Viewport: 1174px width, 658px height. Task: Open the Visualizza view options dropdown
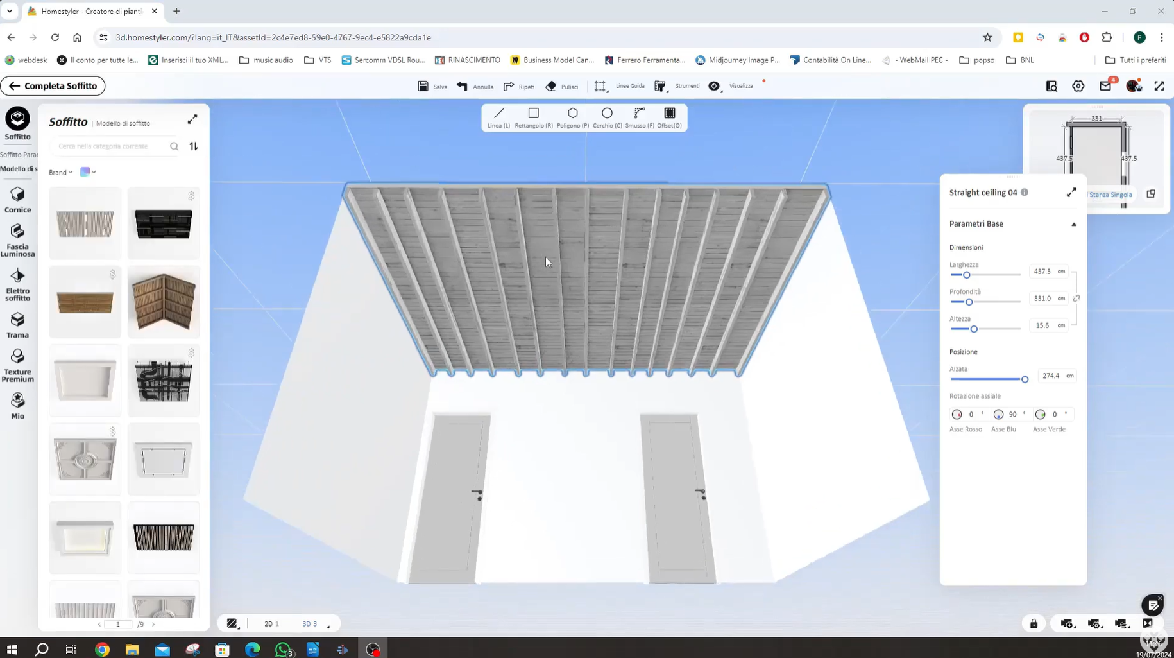pos(715,86)
